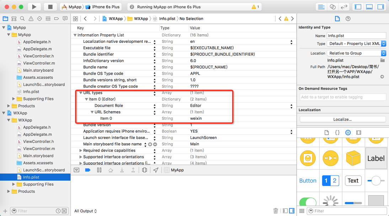Expand the MyApp Supporting Files folder

14,99
